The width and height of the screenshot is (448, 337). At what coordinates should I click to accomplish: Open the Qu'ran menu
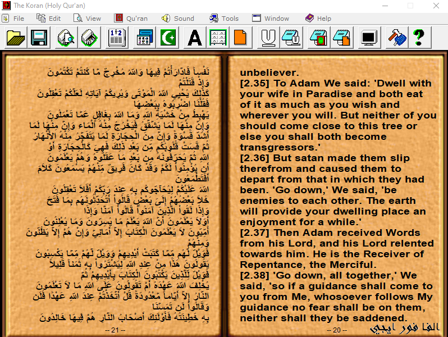click(131, 19)
